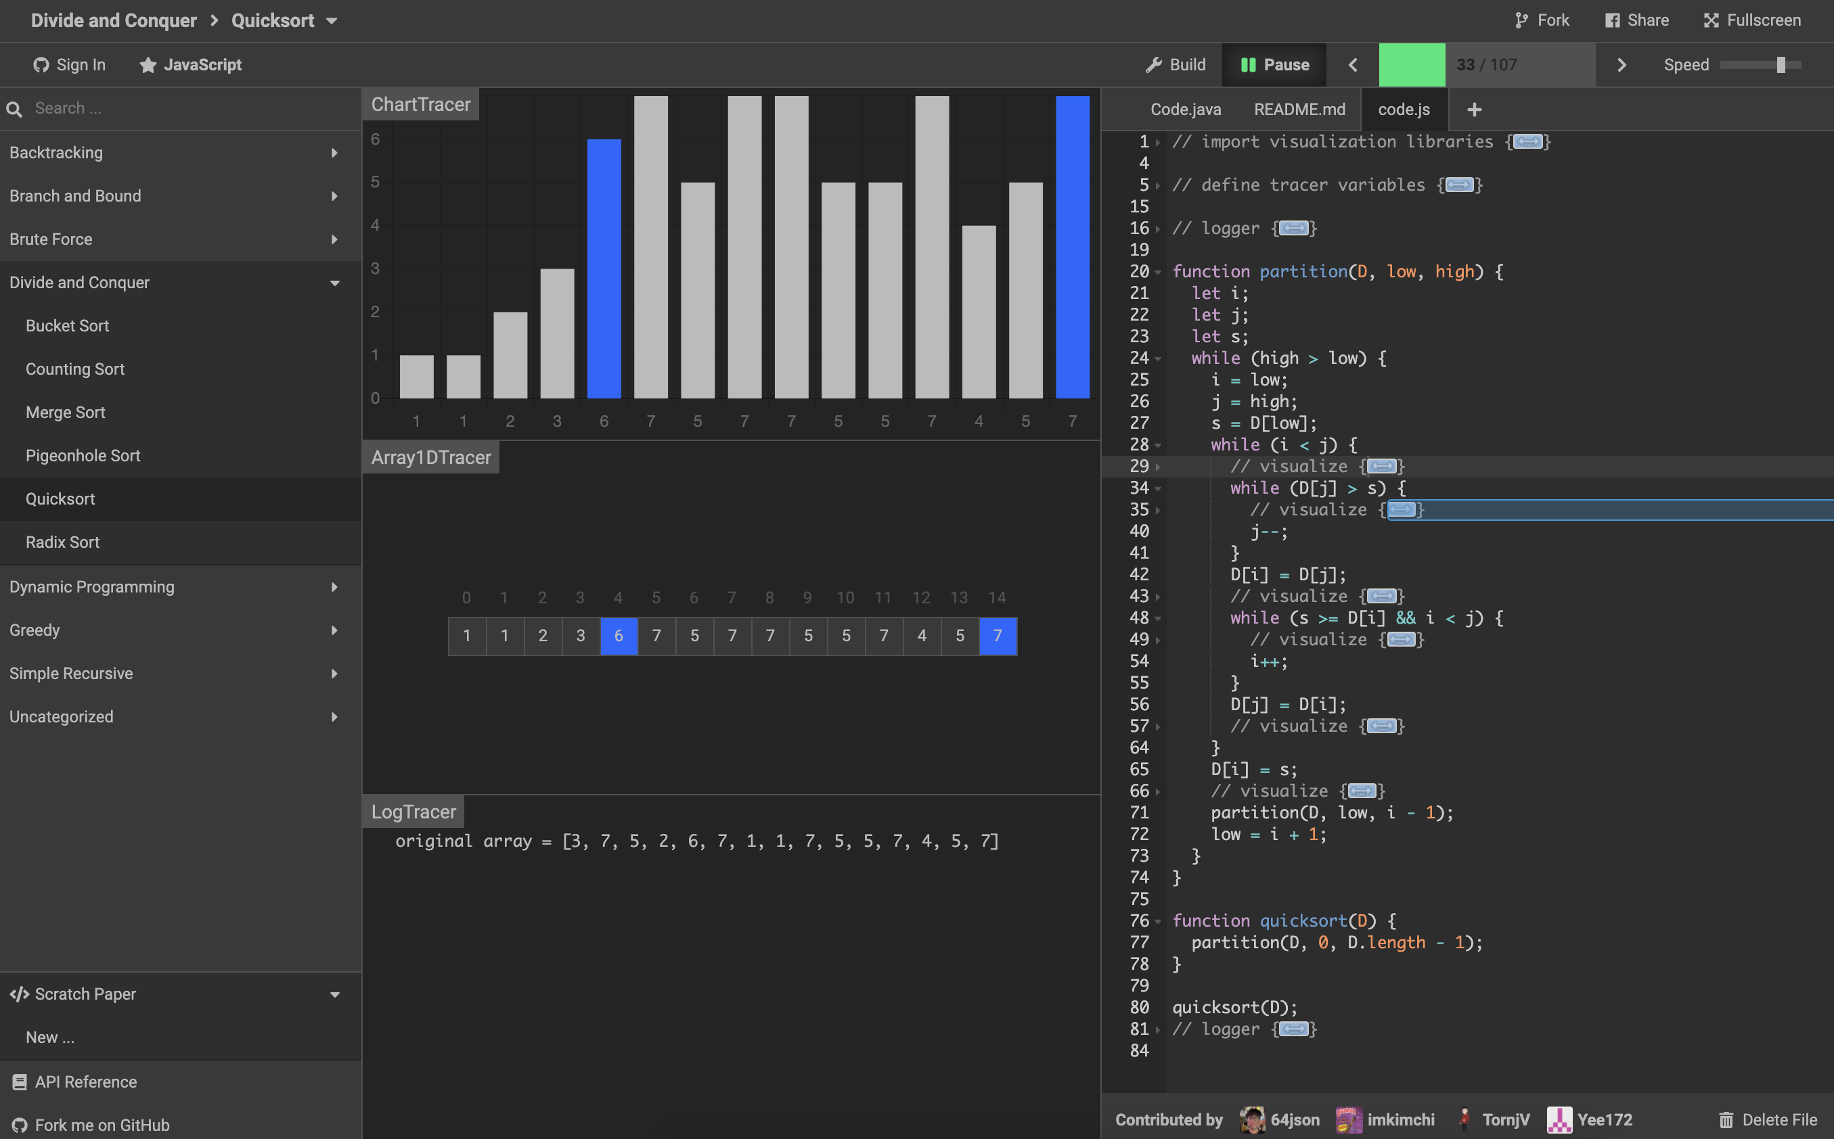Viewport: 1834px width, 1139px height.
Task: Click the algorithm Search field
Action: tap(181, 108)
